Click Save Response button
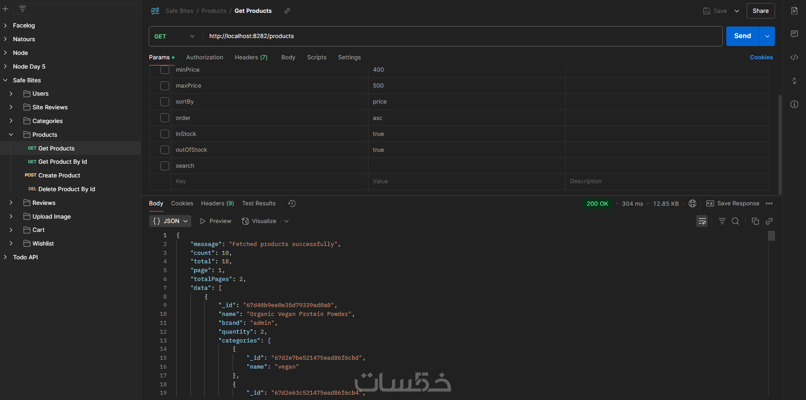The width and height of the screenshot is (806, 400). tap(733, 204)
